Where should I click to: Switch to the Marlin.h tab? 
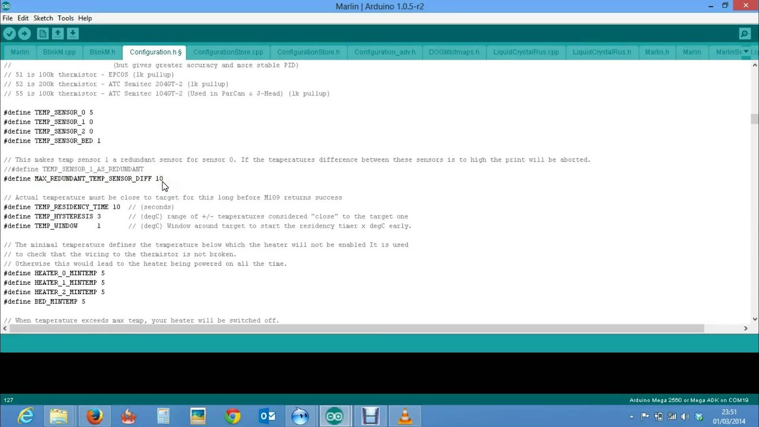click(x=657, y=52)
